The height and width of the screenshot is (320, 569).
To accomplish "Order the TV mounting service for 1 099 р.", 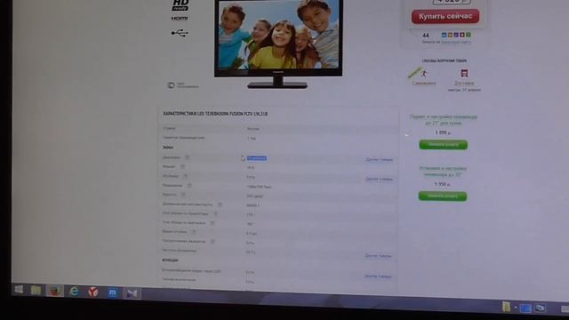I will click(443, 145).
